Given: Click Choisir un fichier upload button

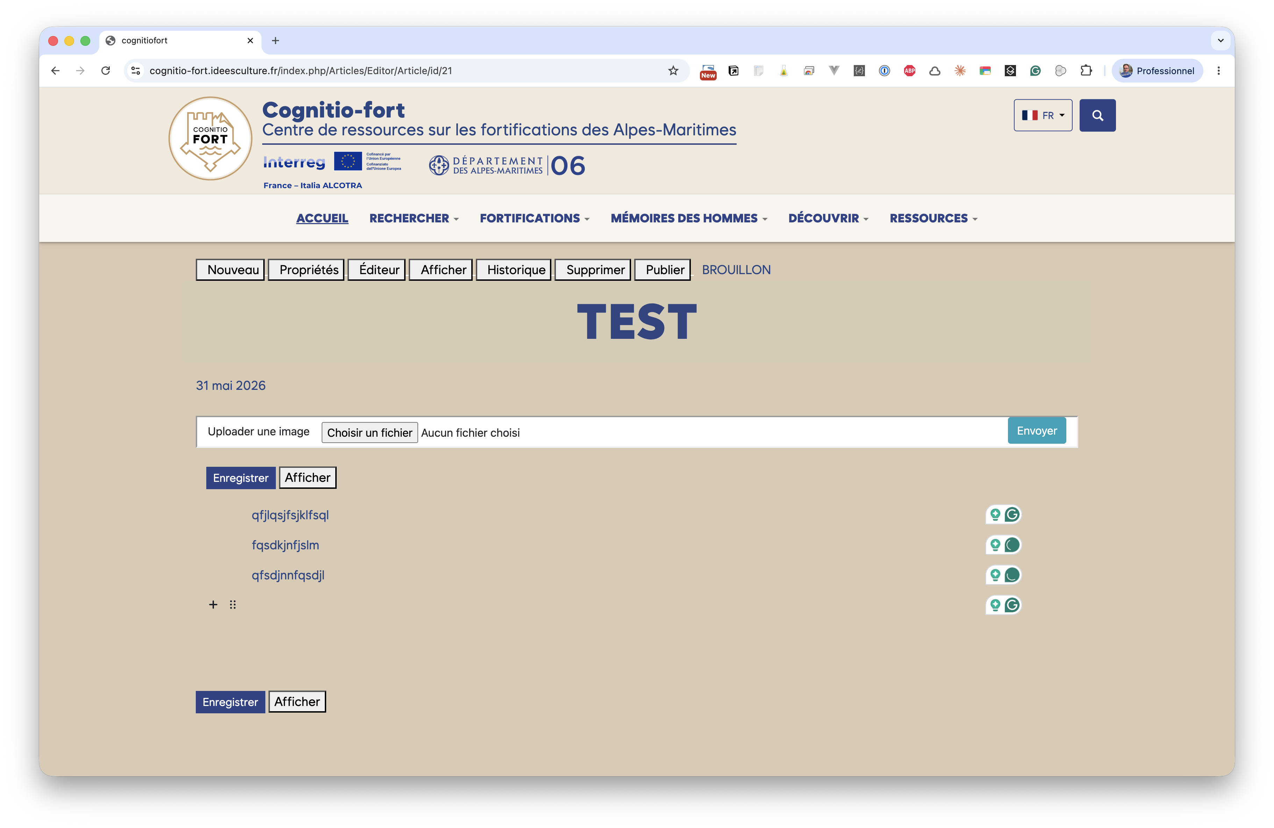Looking at the screenshot, I should [x=369, y=433].
